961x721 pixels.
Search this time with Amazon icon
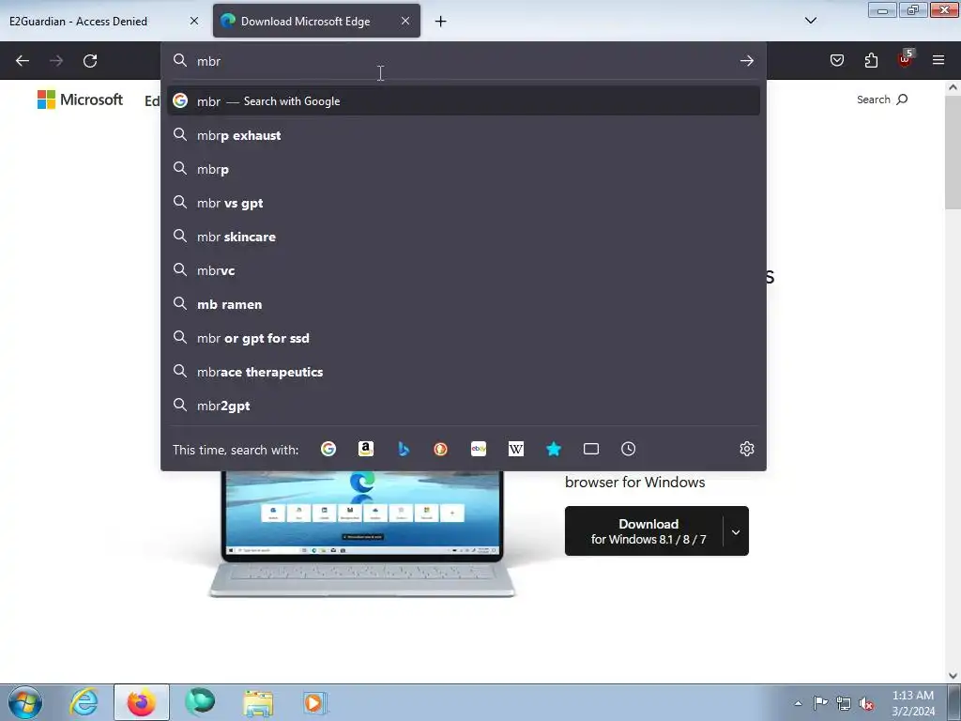pos(366,449)
